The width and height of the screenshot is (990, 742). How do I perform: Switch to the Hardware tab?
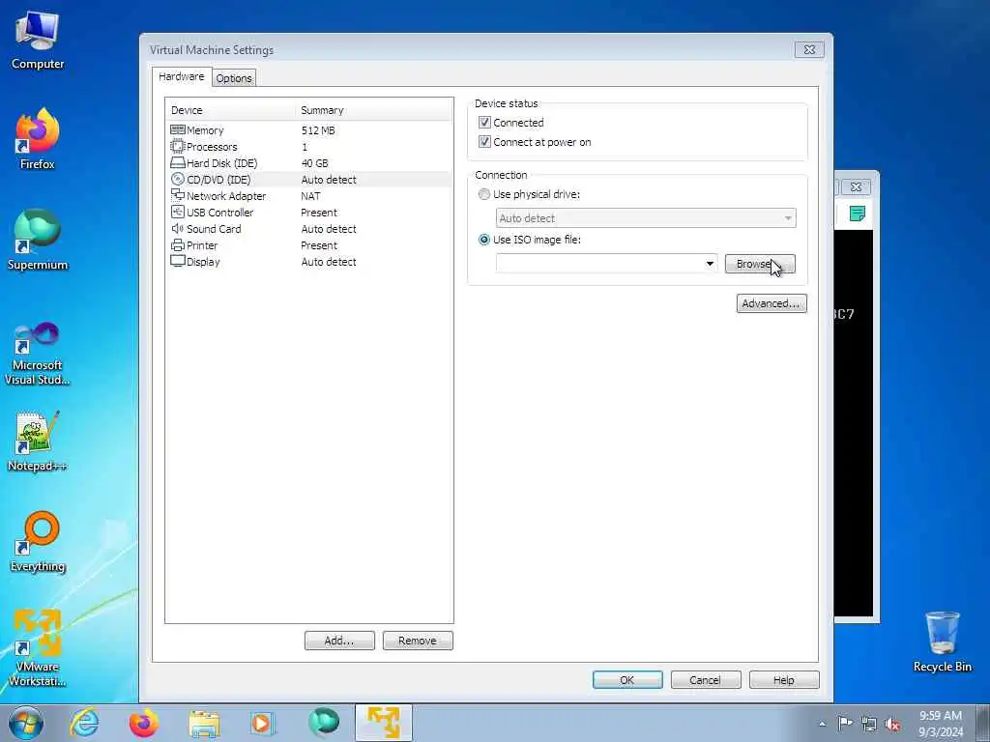(x=181, y=76)
